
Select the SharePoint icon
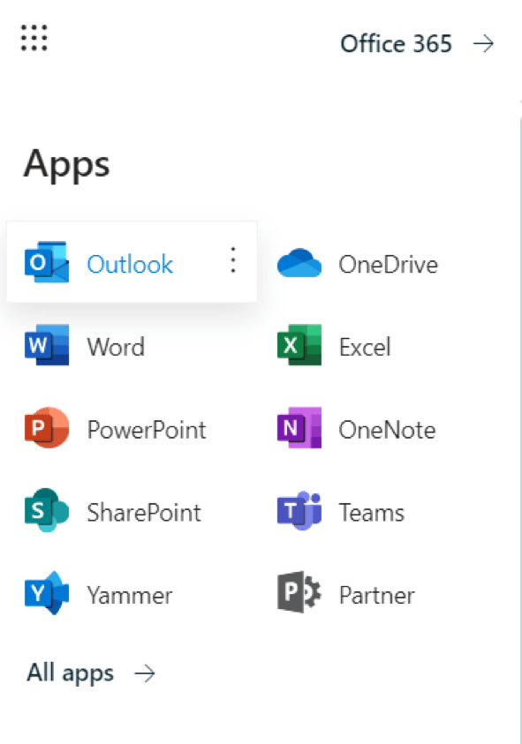pyautogui.click(x=45, y=512)
